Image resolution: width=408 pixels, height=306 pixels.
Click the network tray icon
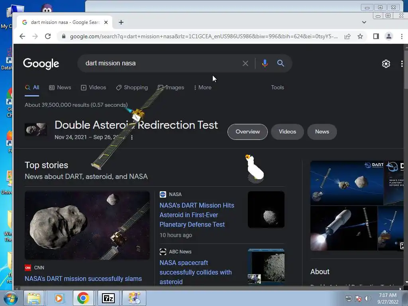click(348, 298)
